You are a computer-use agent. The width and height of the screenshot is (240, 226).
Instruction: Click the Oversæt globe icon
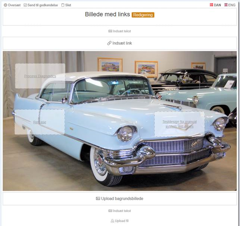tap(5, 5)
